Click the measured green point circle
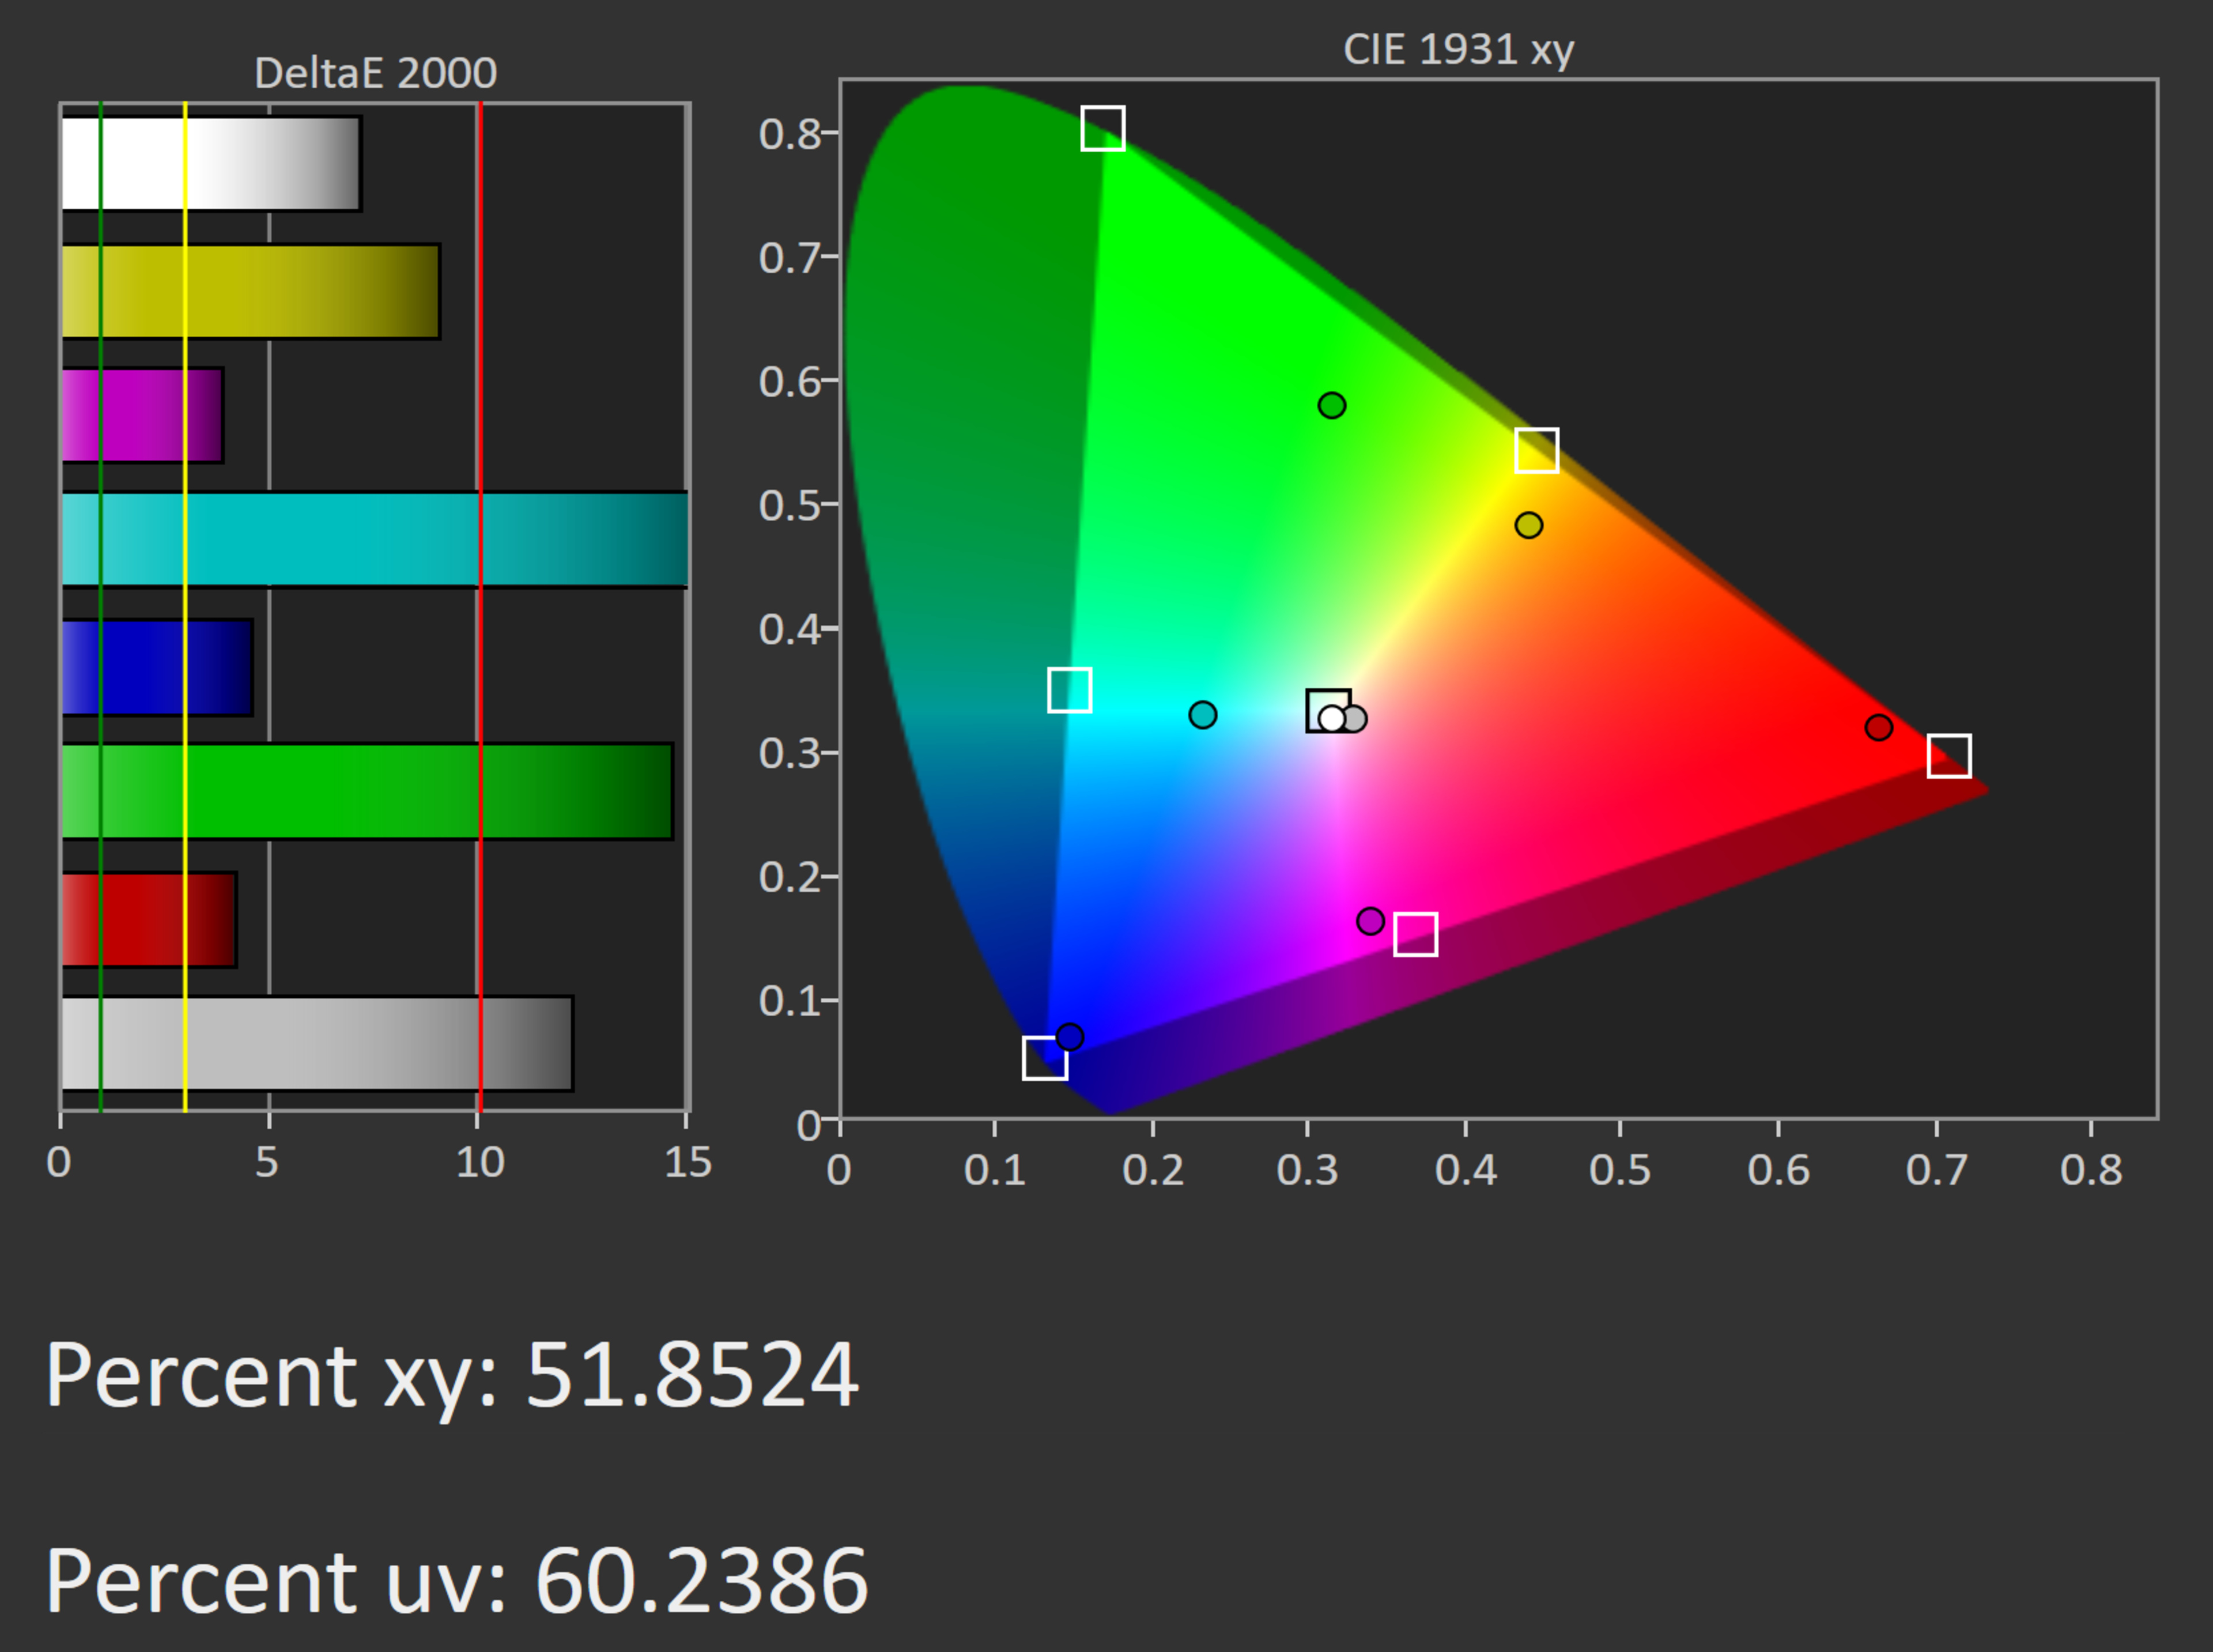 (1331, 405)
